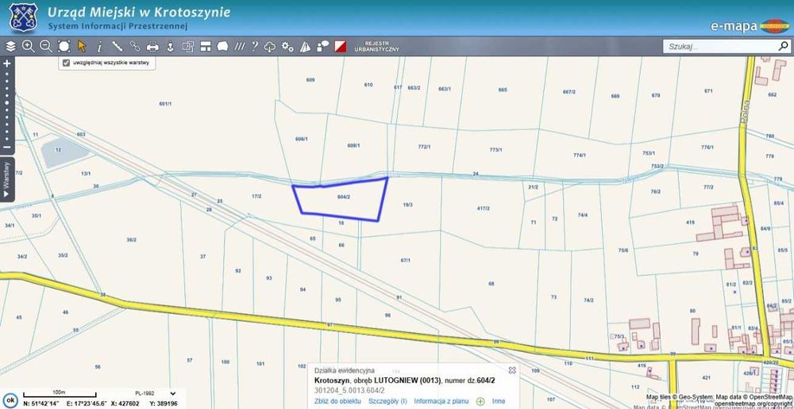Screen dimensions: 794x409
Task: Close the parcel information popup
Action: coord(512,370)
